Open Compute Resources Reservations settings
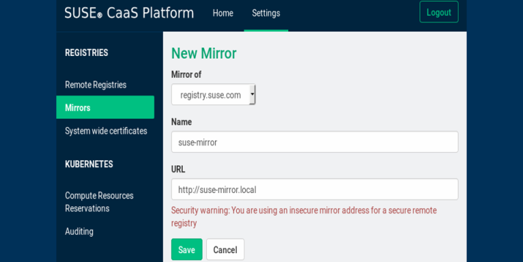The image size is (523, 262). [x=100, y=202]
